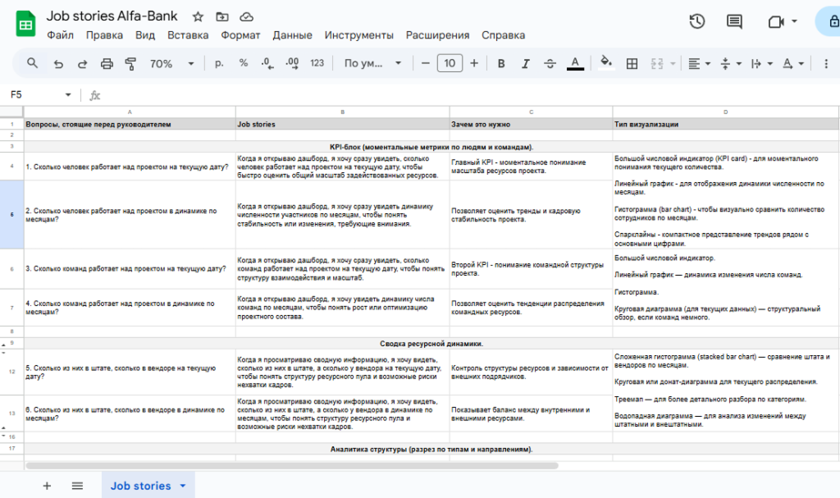Screen dimensions: 840x498
Task: Click the F5 name box field
Action: [x=37, y=95]
